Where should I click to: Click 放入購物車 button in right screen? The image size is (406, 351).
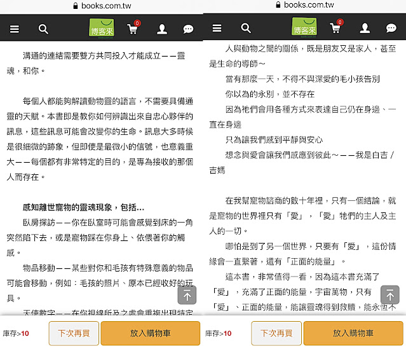coord(353,333)
